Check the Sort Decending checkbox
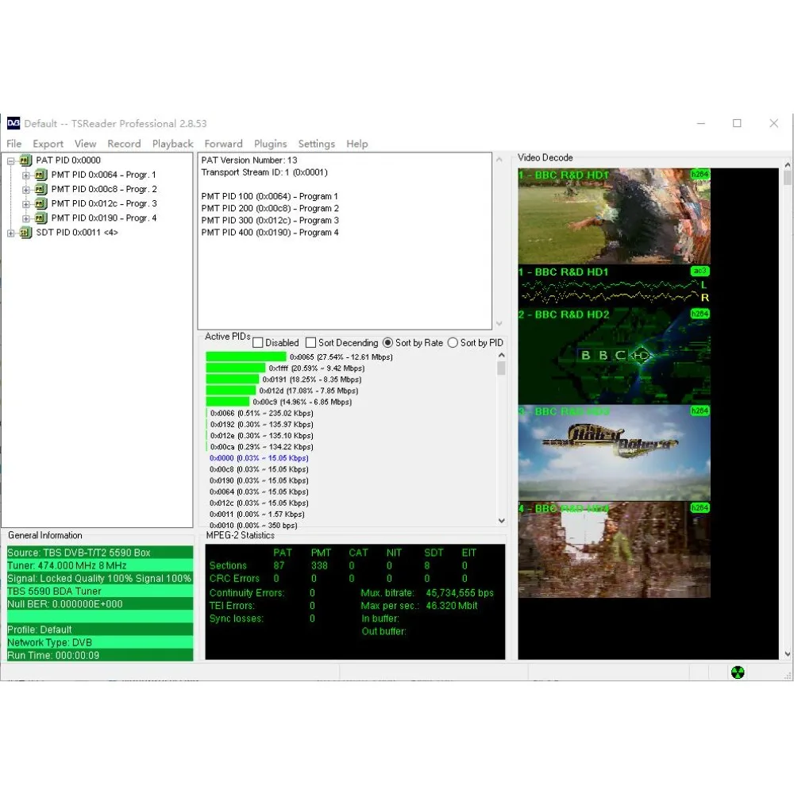Image resolution: width=794 pixels, height=794 pixels. [x=311, y=343]
